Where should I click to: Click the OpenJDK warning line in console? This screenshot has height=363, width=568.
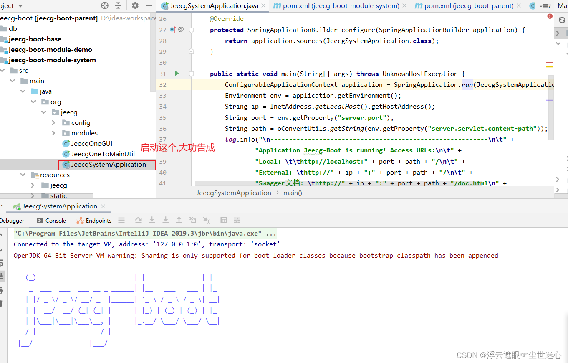point(256,255)
